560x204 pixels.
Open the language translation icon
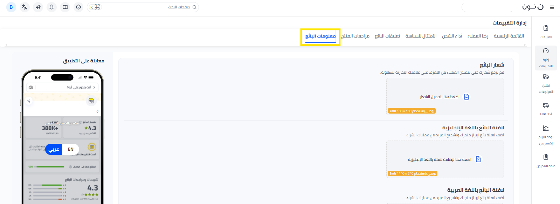(25, 7)
